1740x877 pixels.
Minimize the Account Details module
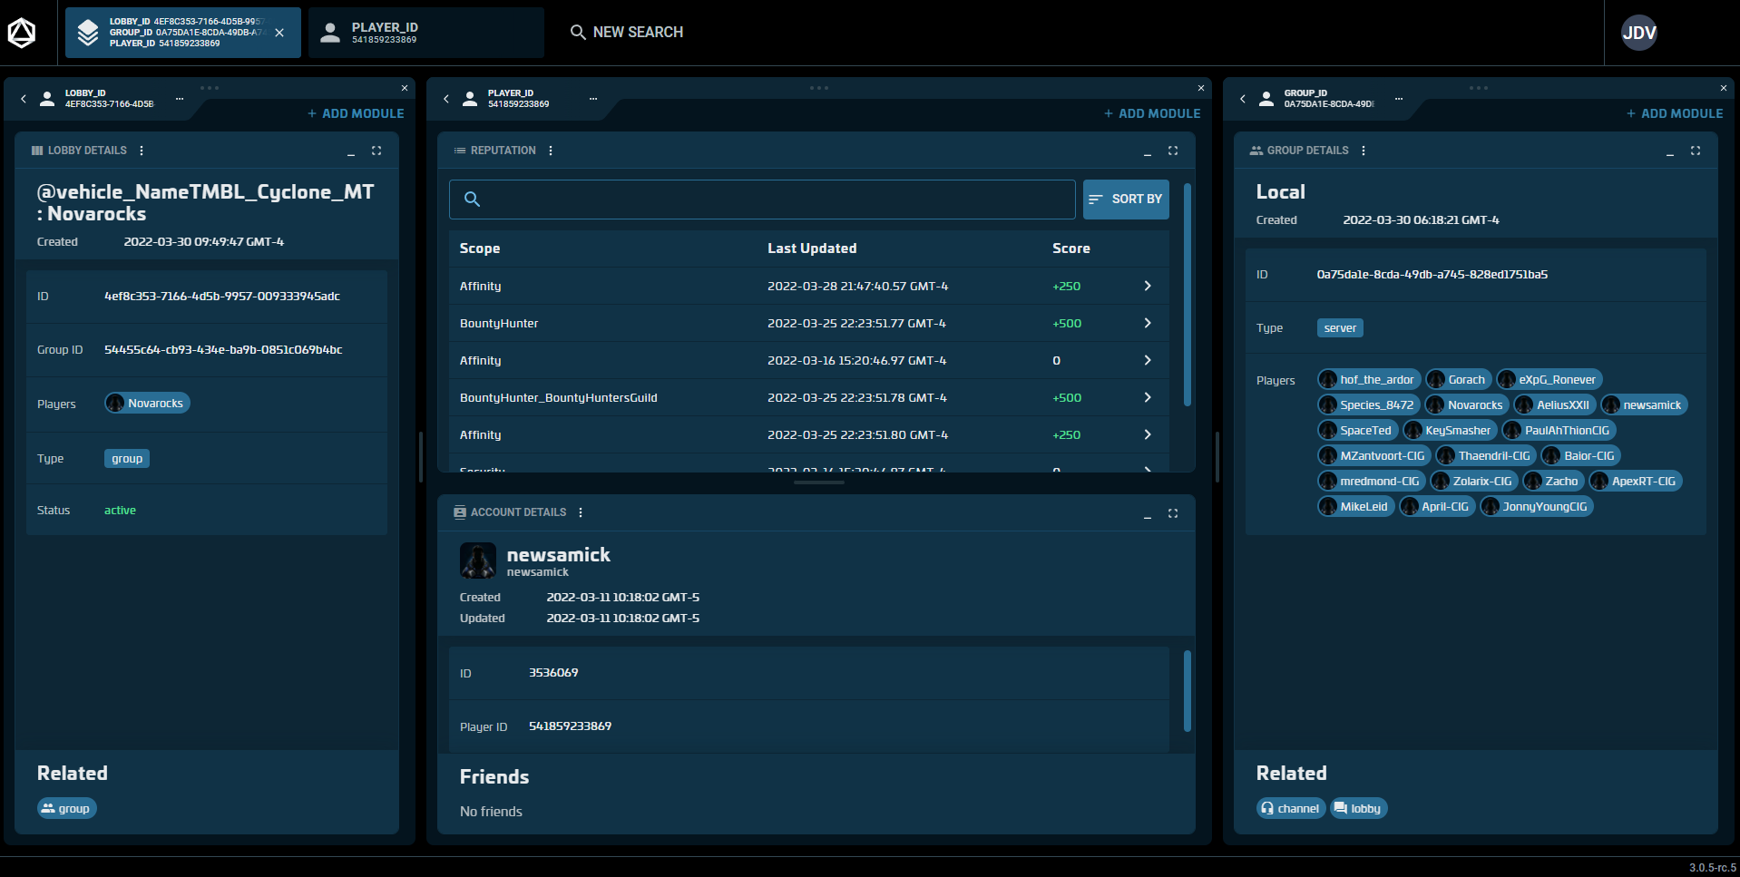tap(1147, 513)
